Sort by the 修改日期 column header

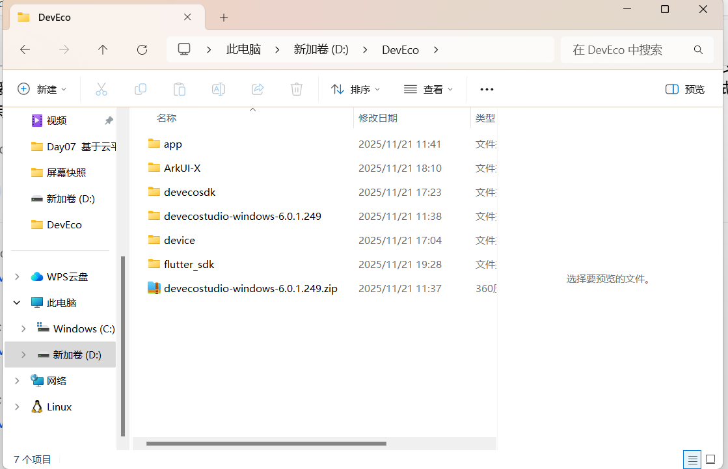(x=378, y=118)
